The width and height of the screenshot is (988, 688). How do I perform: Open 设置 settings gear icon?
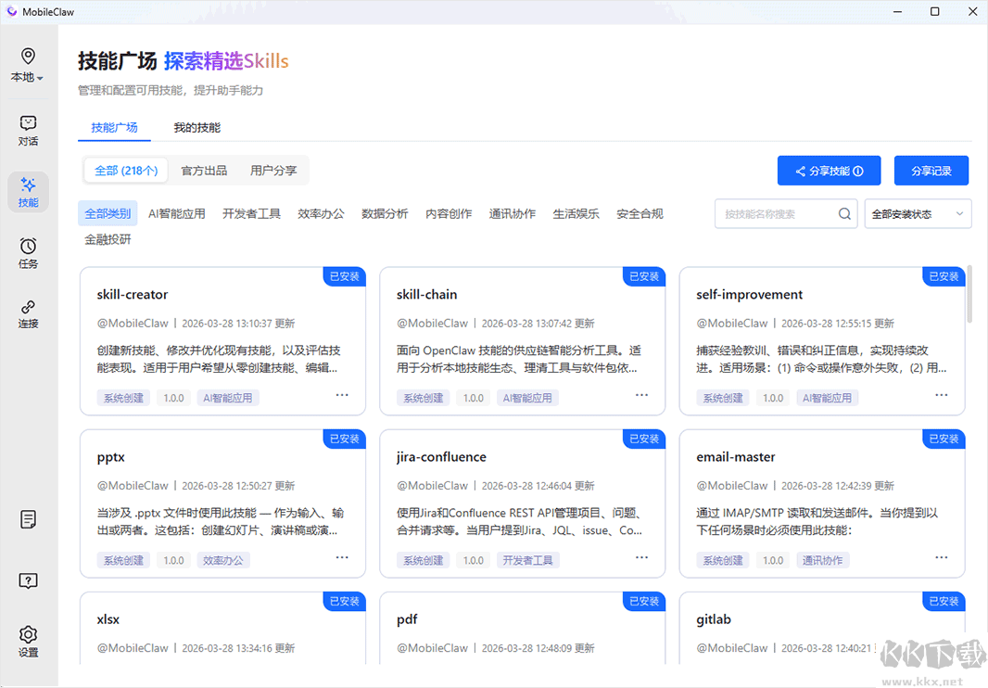click(x=28, y=641)
